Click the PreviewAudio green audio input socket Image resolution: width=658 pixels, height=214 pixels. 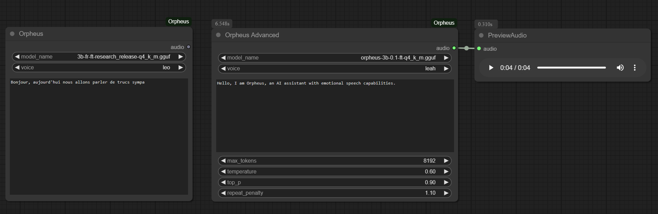479,49
